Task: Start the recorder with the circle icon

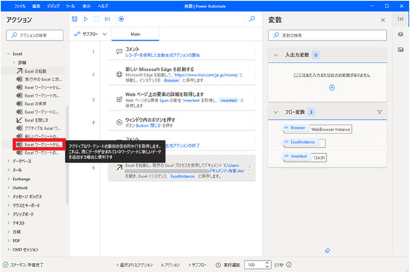Action: pyautogui.click(x=121, y=19)
